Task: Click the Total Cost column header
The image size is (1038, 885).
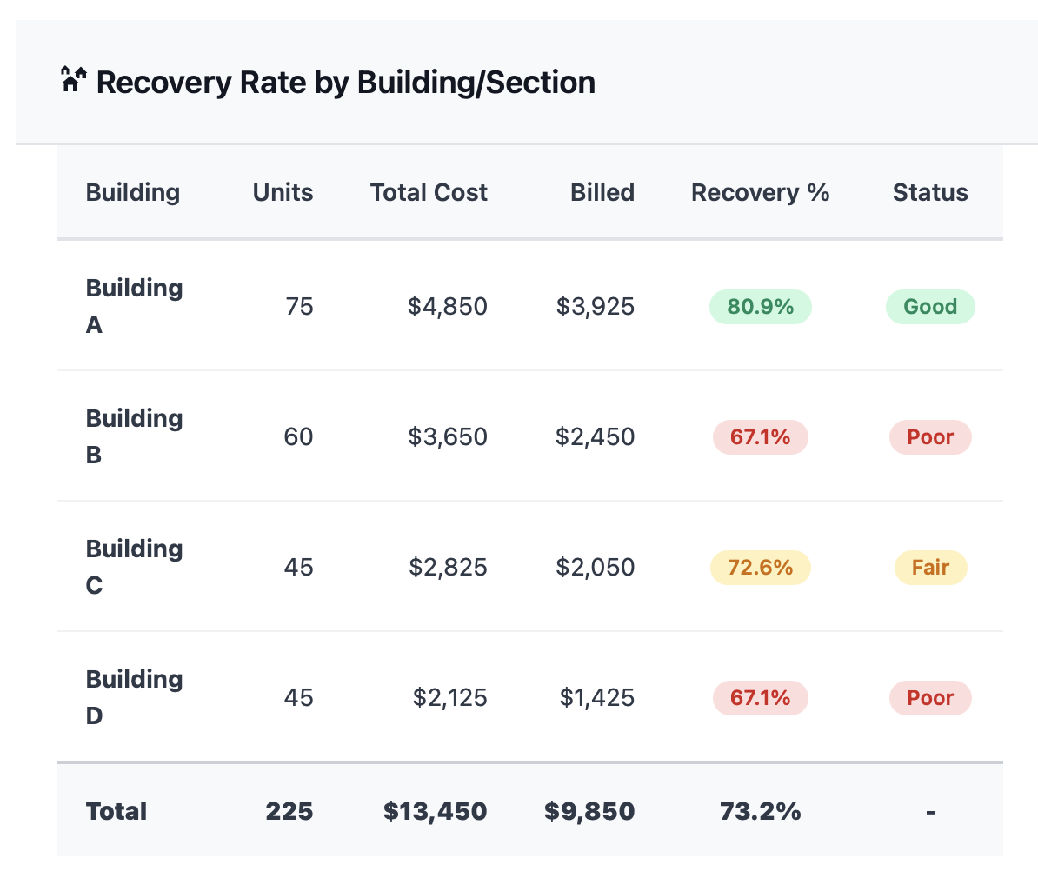Action: (x=429, y=192)
